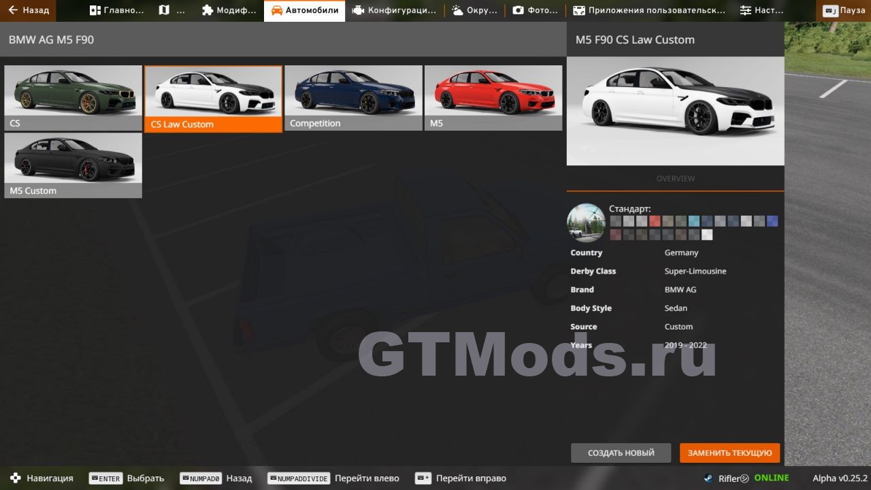Click the Super-Limousine derby class value
Image resolution: width=871 pixels, height=490 pixels.
[695, 271]
